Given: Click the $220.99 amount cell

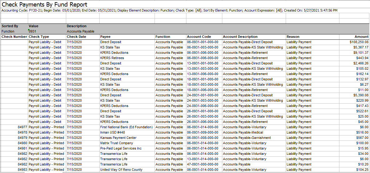Looking at the screenshot, I should [354, 100].
